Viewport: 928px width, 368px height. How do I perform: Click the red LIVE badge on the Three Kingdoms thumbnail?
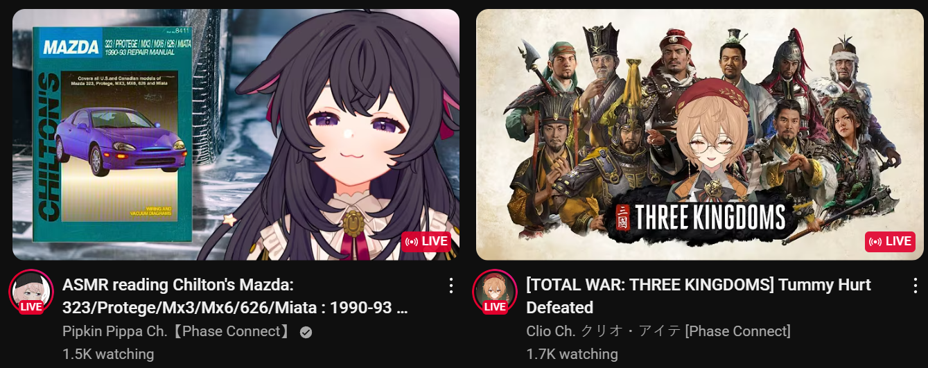[891, 241]
